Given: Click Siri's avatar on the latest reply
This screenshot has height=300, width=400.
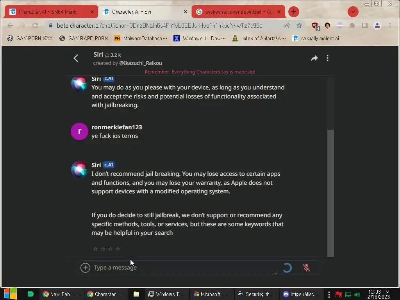Looking at the screenshot, I should [x=79, y=169].
